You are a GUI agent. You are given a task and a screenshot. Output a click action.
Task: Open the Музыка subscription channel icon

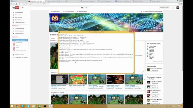pos(14,45)
